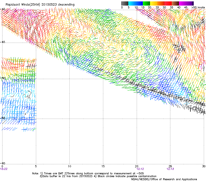Image resolution: width=206 pixels, height=181 pixels.
Task: Click the '20' longitude label on bottom axis
Action: (137, 167)
